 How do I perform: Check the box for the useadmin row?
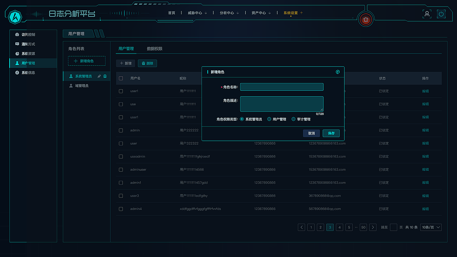tap(121, 156)
